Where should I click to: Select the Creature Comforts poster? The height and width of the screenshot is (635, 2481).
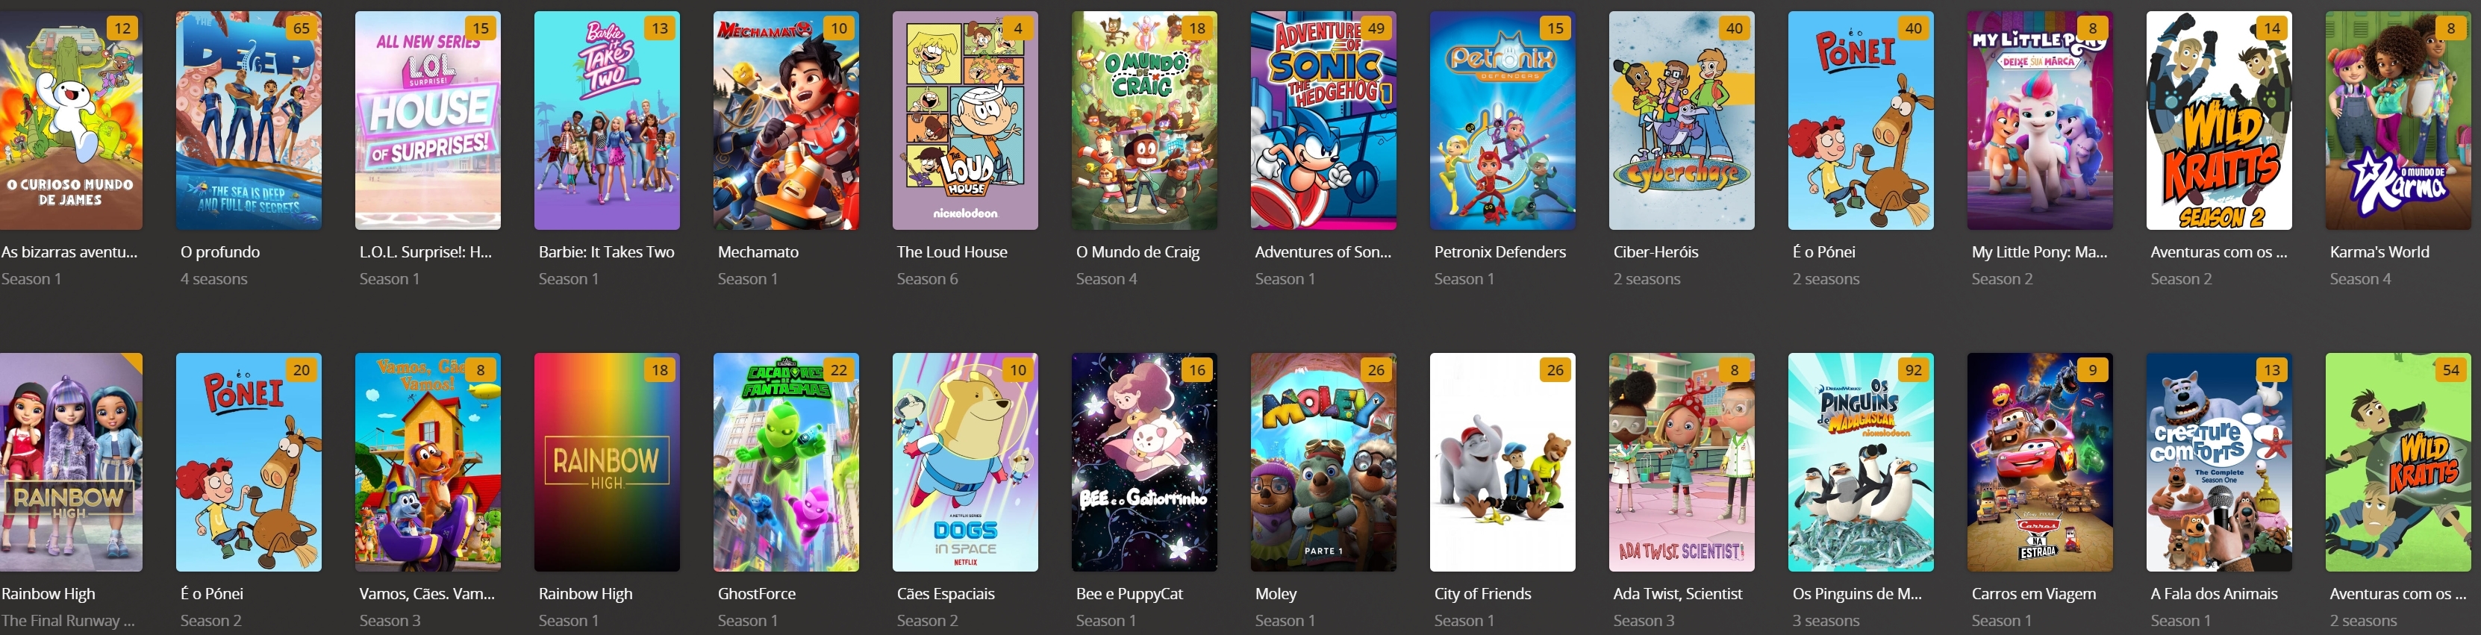tap(2219, 463)
